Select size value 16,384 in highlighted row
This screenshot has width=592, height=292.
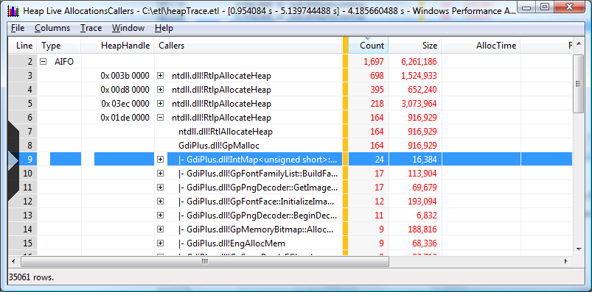[x=425, y=160]
